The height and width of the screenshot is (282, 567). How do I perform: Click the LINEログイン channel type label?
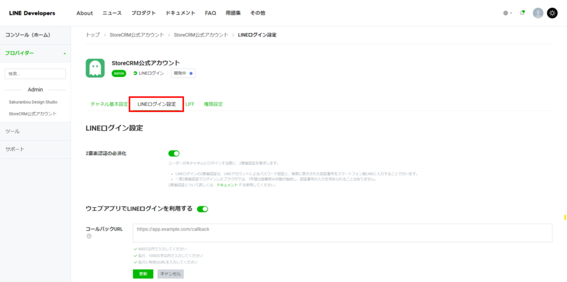[x=148, y=74]
